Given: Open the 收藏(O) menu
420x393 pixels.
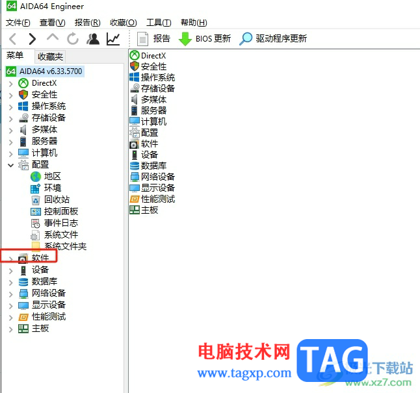Looking at the screenshot, I should pos(124,23).
